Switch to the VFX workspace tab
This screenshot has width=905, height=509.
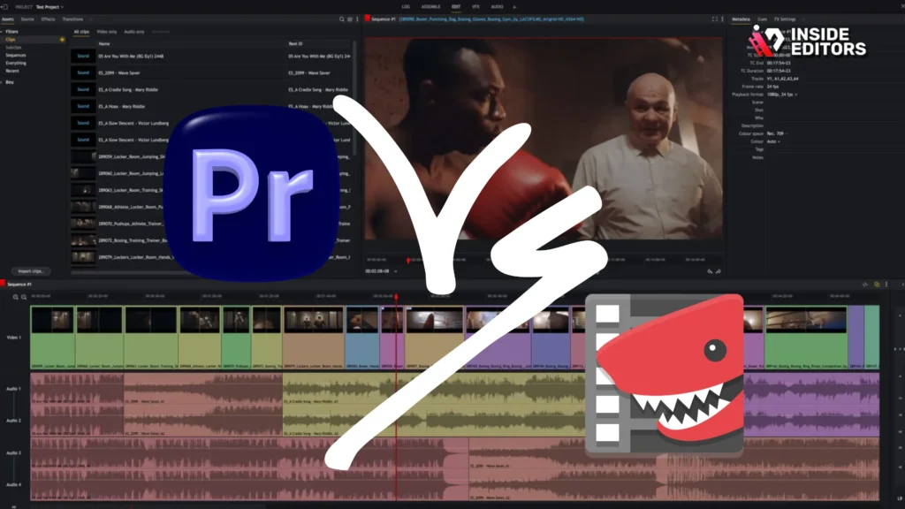(x=475, y=7)
